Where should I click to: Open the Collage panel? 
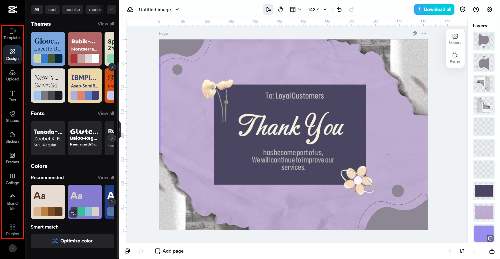point(12,179)
